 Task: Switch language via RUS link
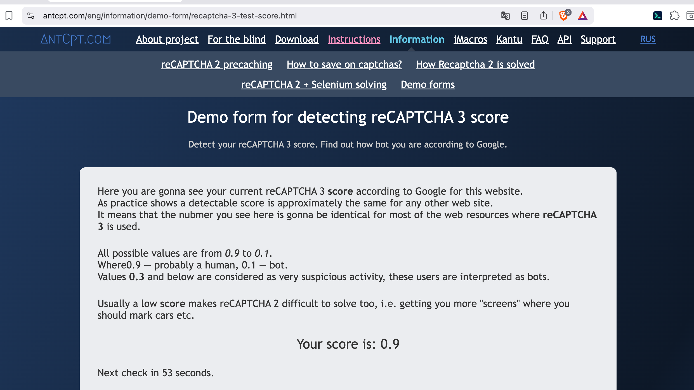pos(648,39)
